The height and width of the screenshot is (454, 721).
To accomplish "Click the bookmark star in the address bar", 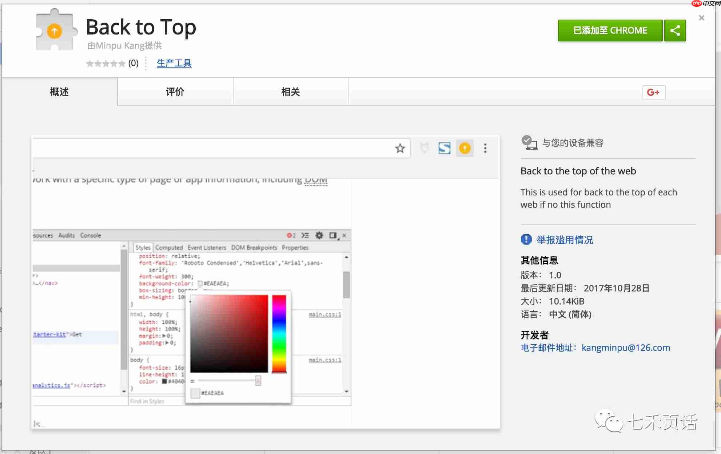I will 400,148.
